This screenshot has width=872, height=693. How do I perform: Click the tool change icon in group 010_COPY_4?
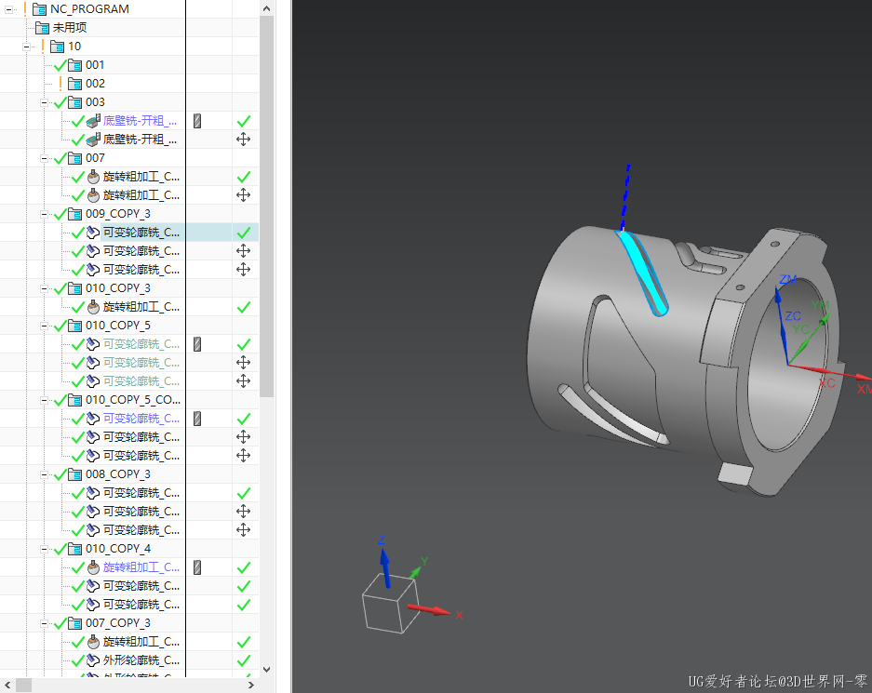197,567
